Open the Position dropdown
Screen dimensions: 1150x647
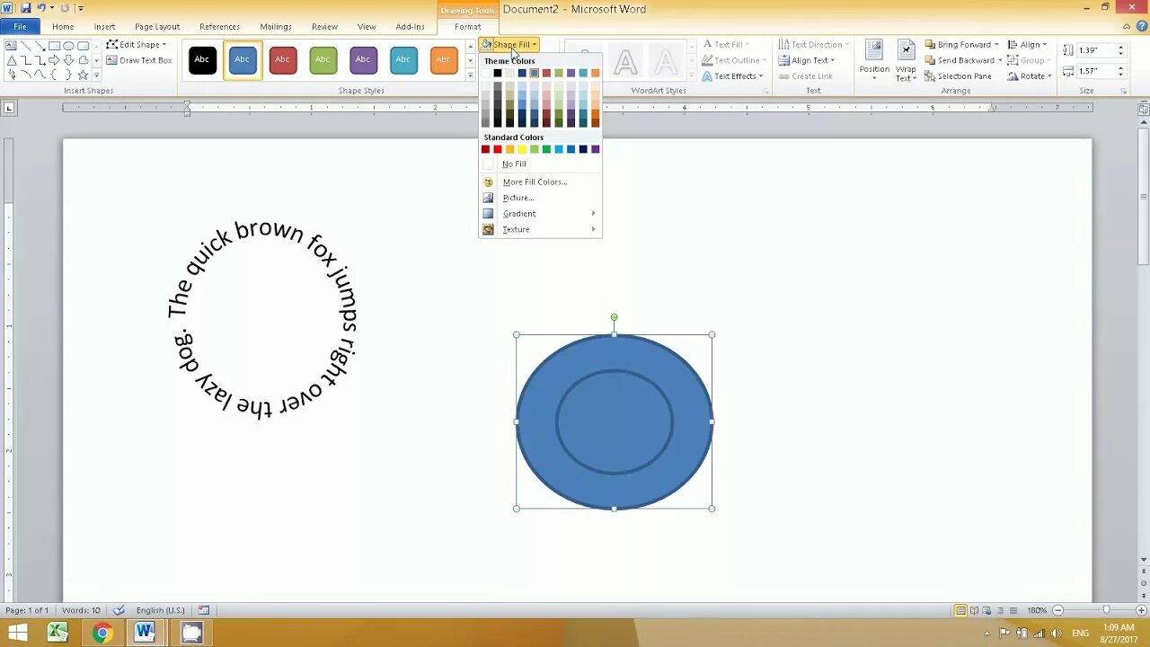[x=874, y=61]
